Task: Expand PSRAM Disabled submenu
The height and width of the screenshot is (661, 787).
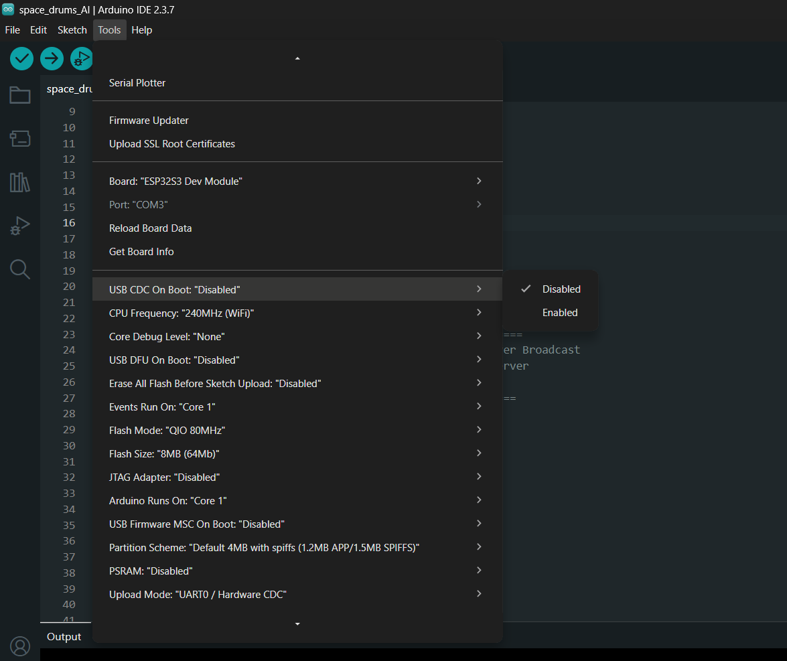Action: click(297, 571)
